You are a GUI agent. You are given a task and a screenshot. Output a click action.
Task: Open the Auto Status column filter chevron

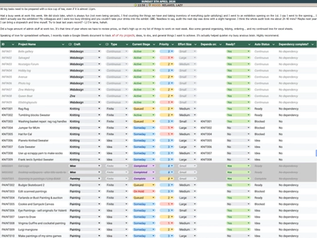(274, 44)
